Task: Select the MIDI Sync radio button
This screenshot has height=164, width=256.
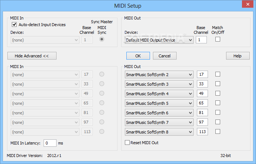Action: tap(102, 39)
